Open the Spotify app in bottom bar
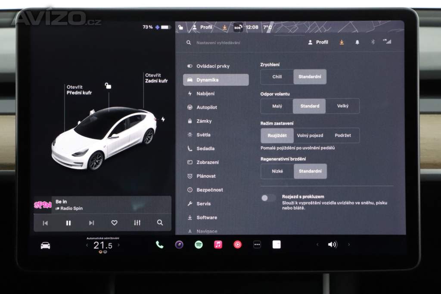Image resolution: width=441 pixels, height=294 pixels. [x=199, y=245]
